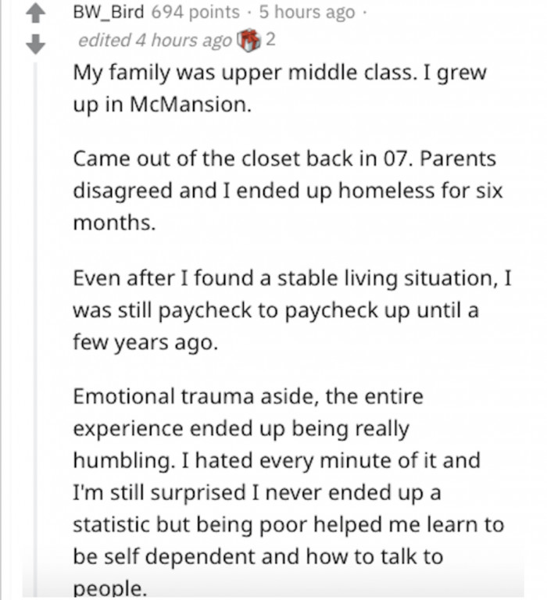This screenshot has height=600, width=547.
Task: Click the 694 points score
Action: click(195, 12)
